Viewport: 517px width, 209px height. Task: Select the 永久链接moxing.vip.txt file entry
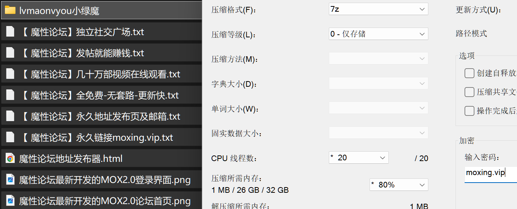[101, 137]
